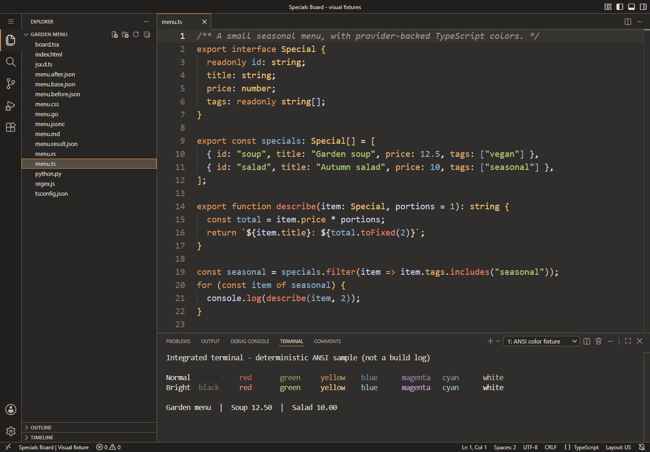This screenshot has height=452, width=650.
Task: Open the Extensions view
Action: [x=11, y=127]
